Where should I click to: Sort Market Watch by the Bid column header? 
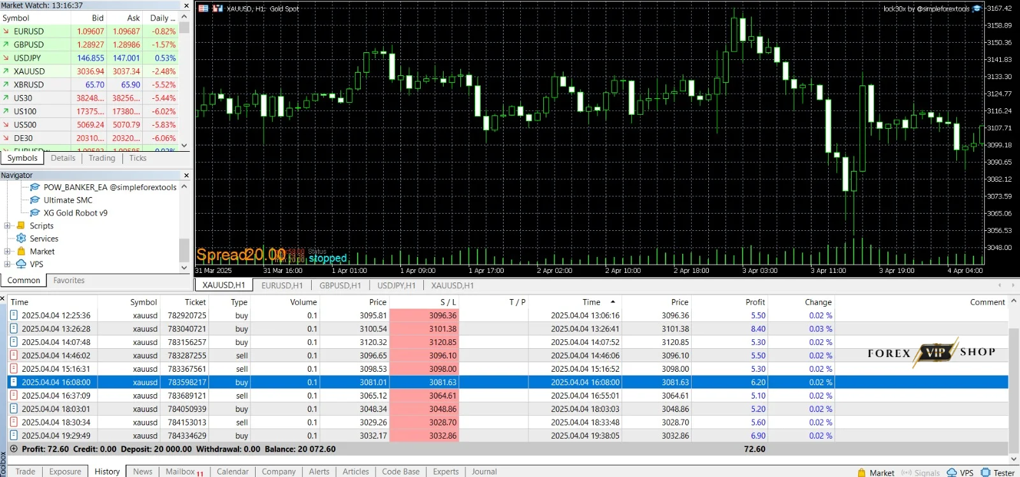(89, 18)
